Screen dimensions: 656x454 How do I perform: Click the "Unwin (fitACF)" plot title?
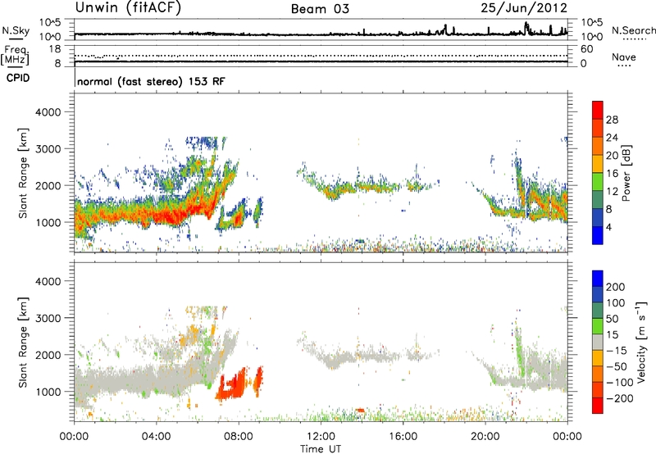click(128, 7)
